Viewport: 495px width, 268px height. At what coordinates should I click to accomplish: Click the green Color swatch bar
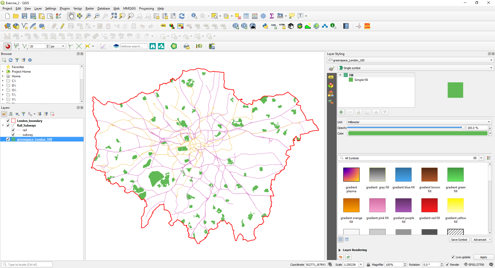[418, 133]
